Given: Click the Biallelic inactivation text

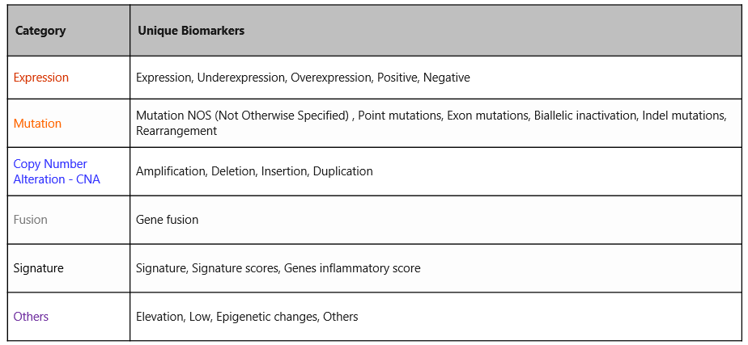Looking at the screenshot, I should pyautogui.click(x=584, y=116).
